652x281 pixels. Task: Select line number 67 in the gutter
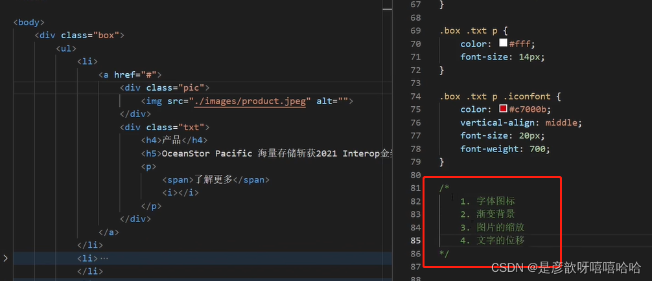(x=415, y=5)
